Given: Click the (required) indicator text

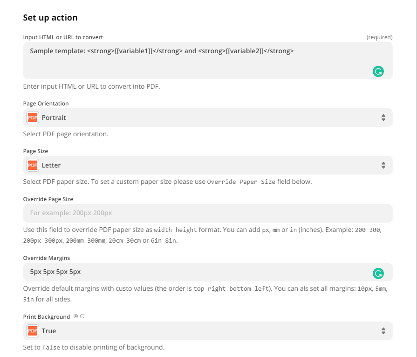Looking at the screenshot, I should click(379, 37).
